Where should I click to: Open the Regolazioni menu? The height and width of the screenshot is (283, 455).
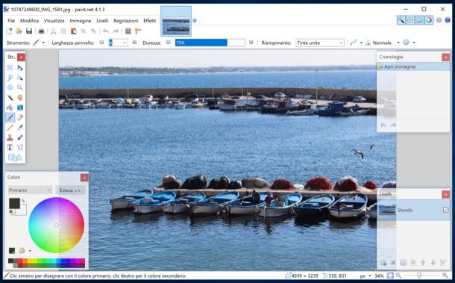(125, 21)
